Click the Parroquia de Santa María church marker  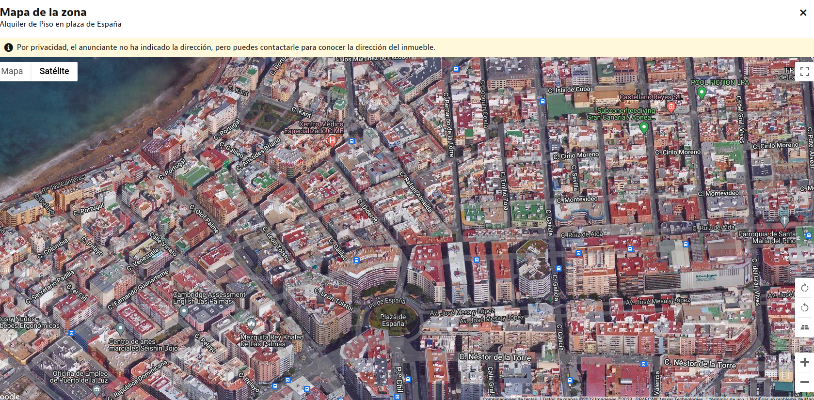coord(784,221)
